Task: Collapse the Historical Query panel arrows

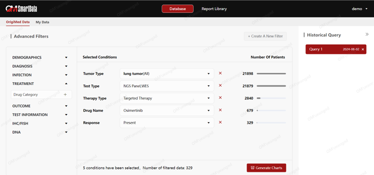Action: [x=367, y=34]
